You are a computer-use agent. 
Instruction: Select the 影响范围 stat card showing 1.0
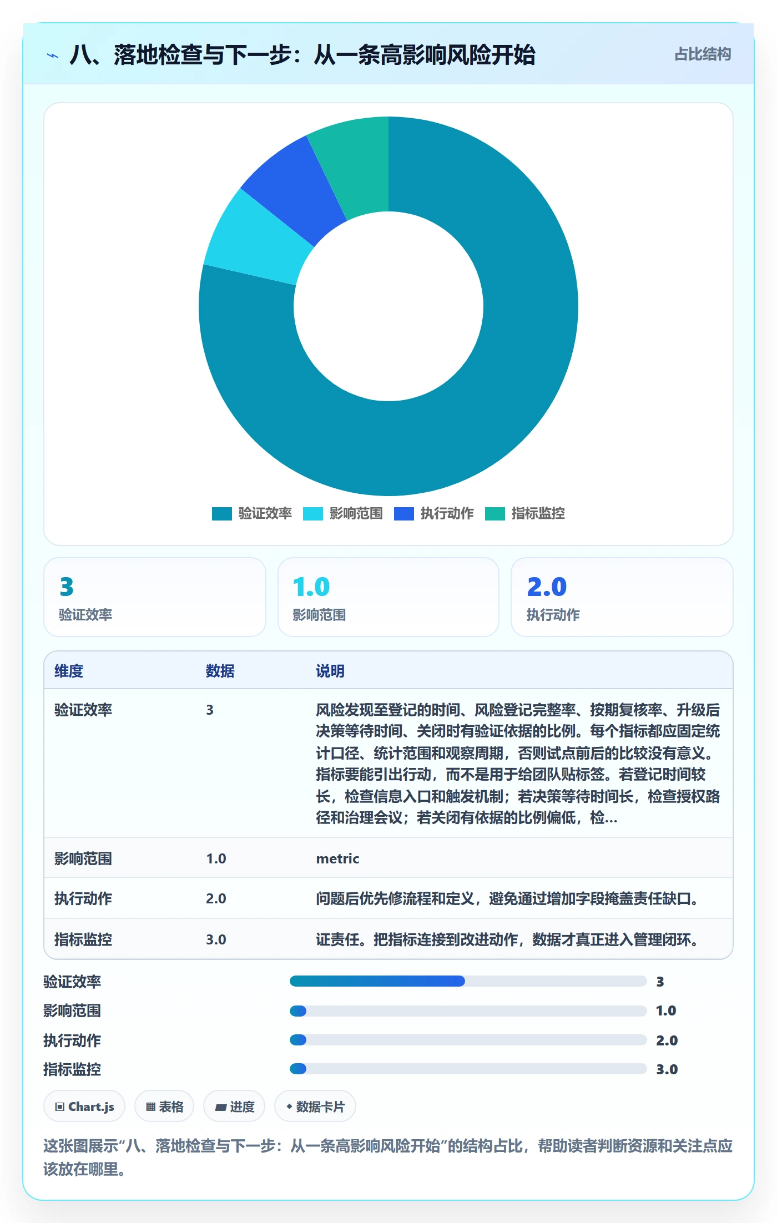coord(389,597)
